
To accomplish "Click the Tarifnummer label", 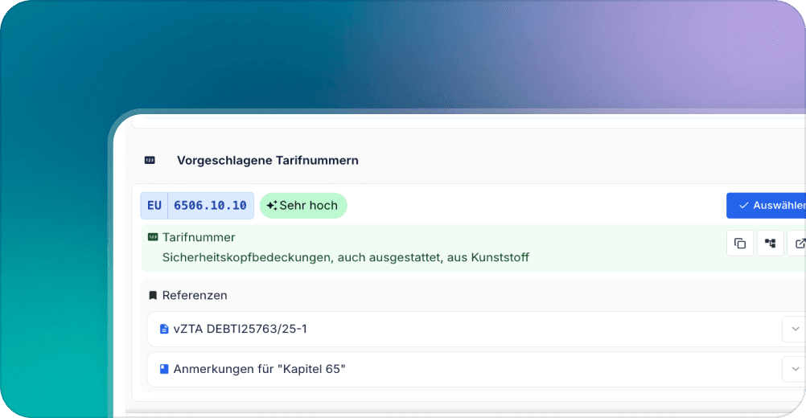I will tap(199, 237).
